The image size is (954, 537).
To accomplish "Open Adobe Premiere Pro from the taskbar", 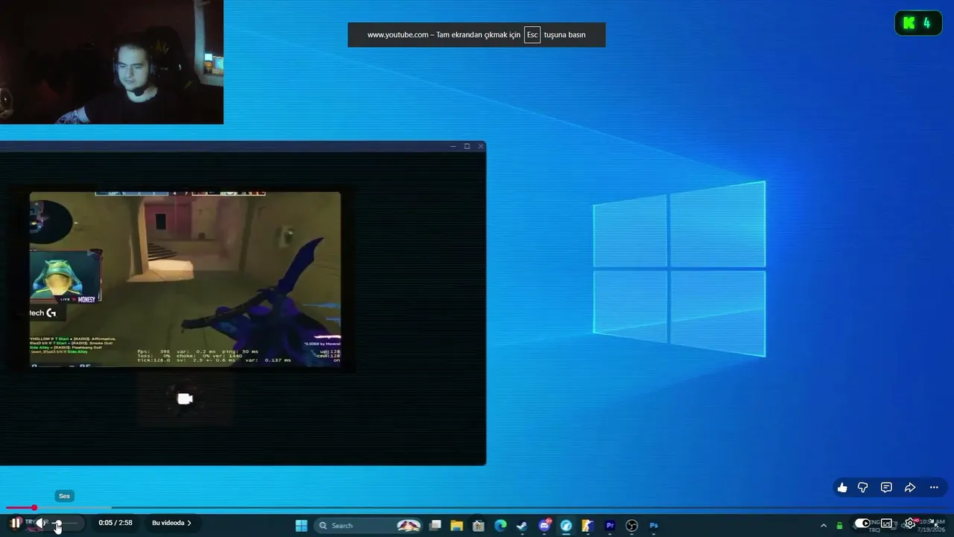I will (x=610, y=526).
